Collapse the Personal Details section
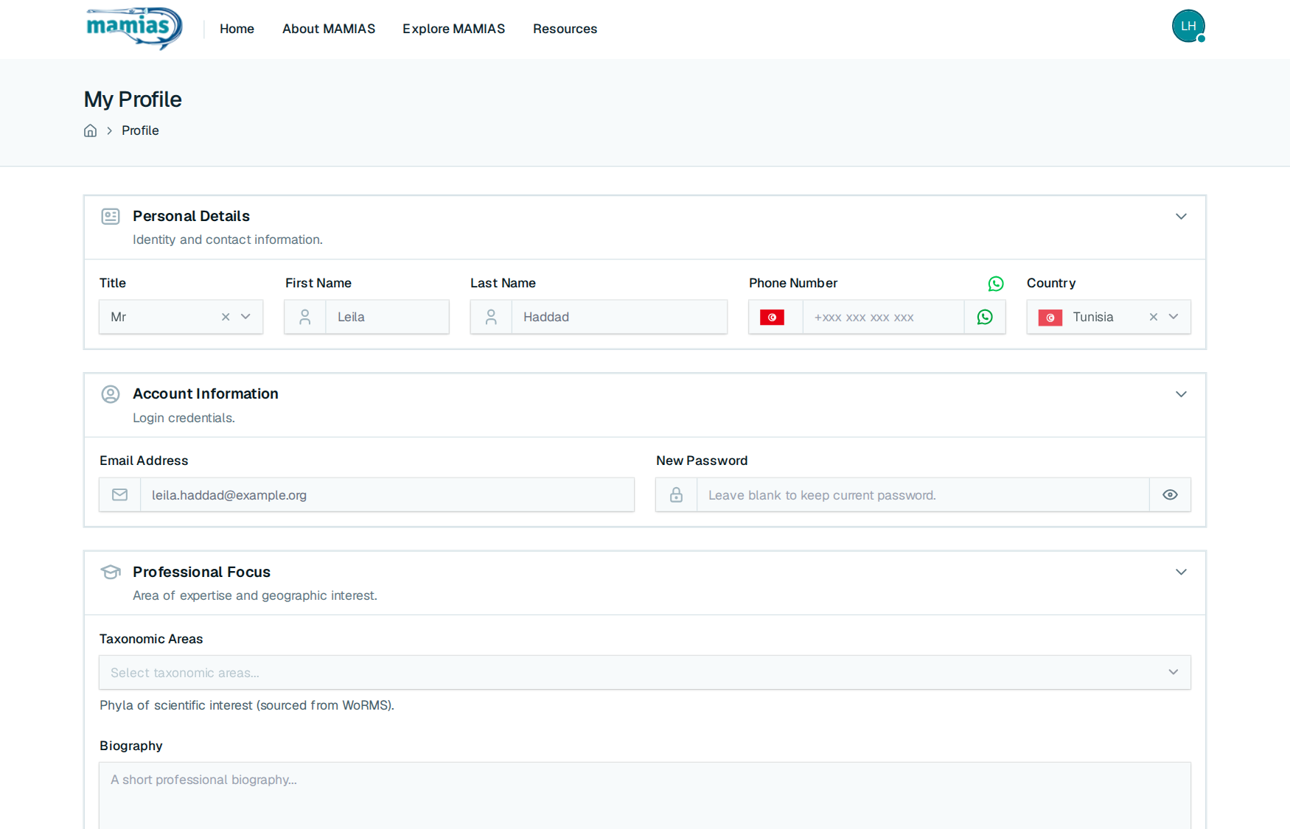The height and width of the screenshot is (829, 1290). click(1181, 217)
